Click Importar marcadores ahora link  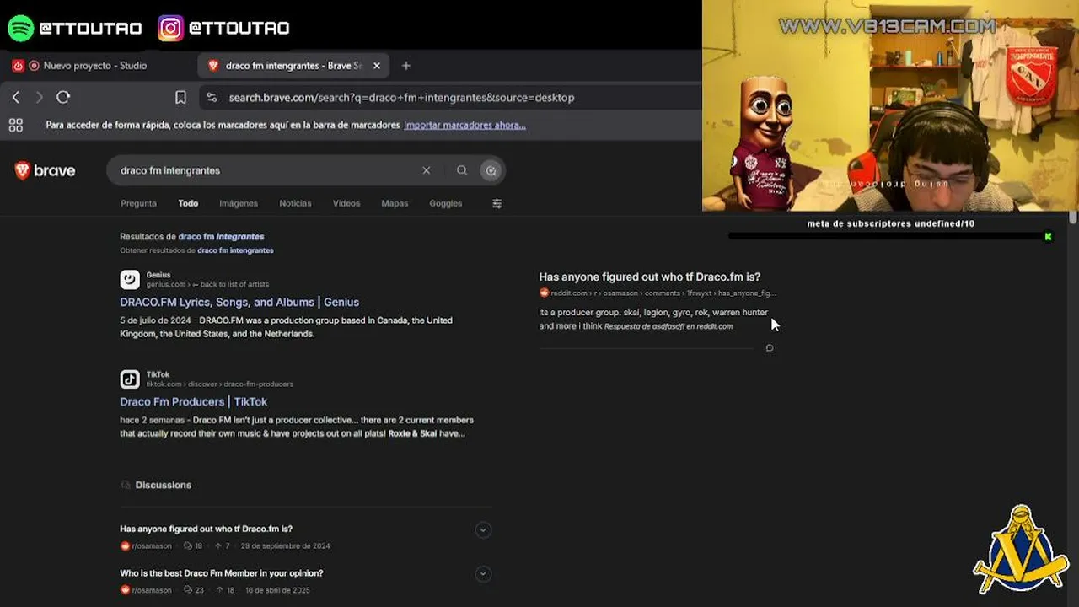click(x=464, y=125)
